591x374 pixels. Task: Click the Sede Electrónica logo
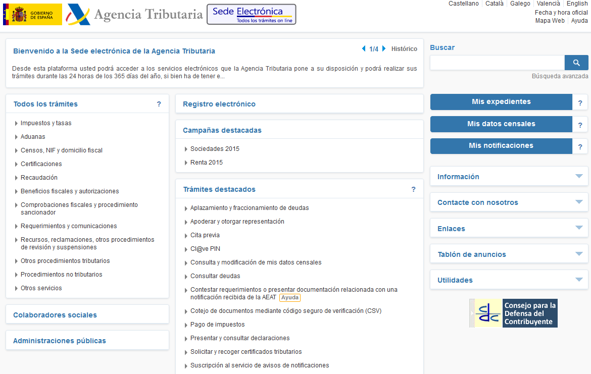coord(252,14)
